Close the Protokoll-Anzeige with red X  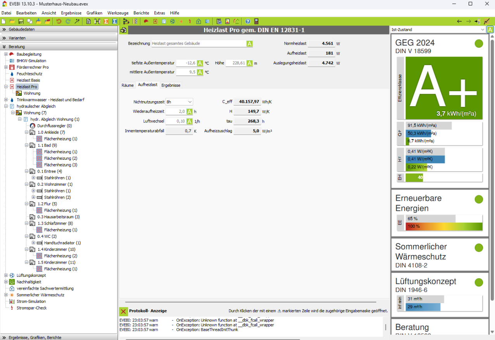pyautogui.click(x=123, y=311)
